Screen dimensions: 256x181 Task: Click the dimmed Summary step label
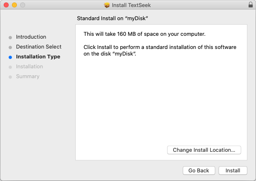(x=28, y=77)
